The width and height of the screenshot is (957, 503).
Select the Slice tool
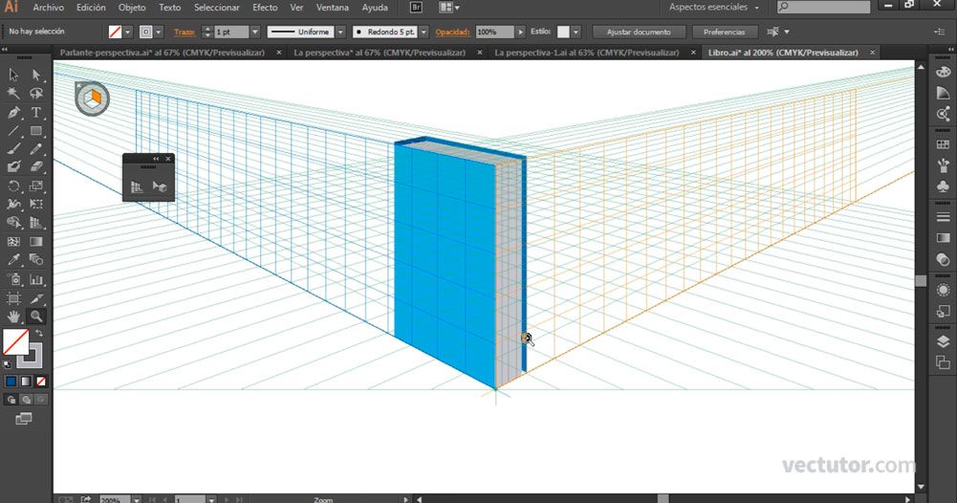tap(36, 298)
